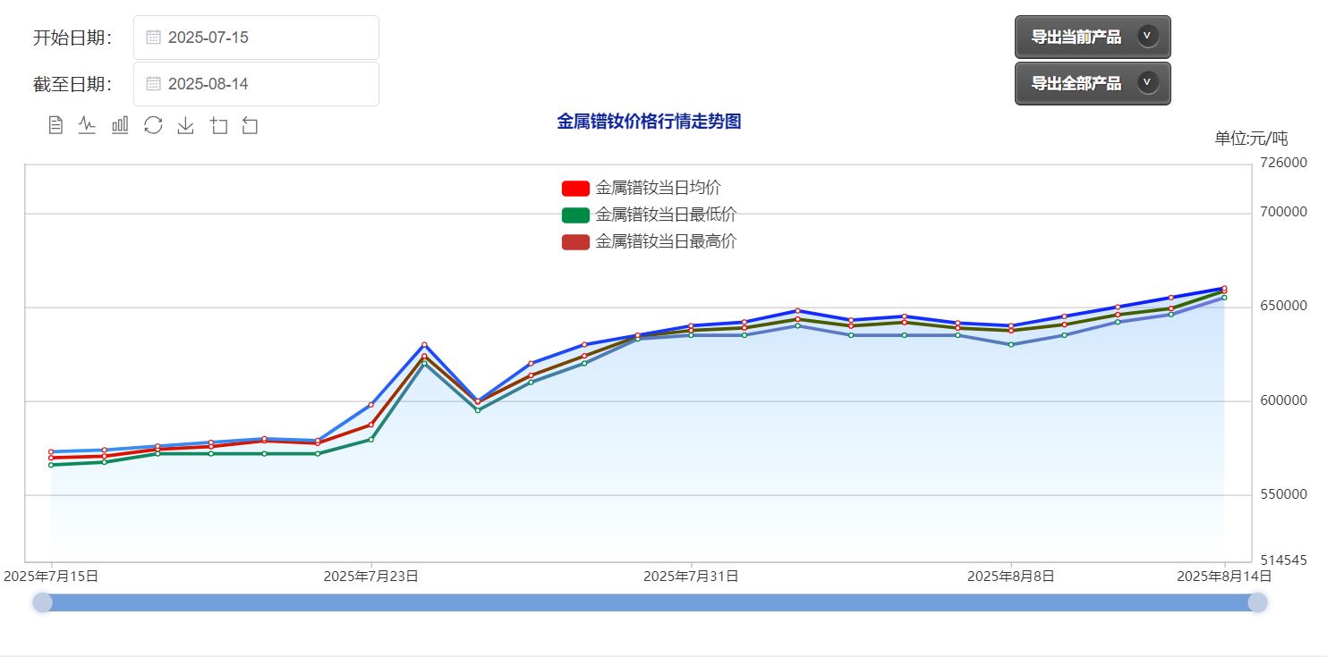Click x-axis label 2025年7月31日
The width and height of the screenshot is (1327, 657).
[691, 577]
